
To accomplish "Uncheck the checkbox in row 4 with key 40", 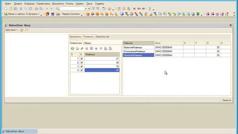I will pyautogui.click(x=82, y=70).
